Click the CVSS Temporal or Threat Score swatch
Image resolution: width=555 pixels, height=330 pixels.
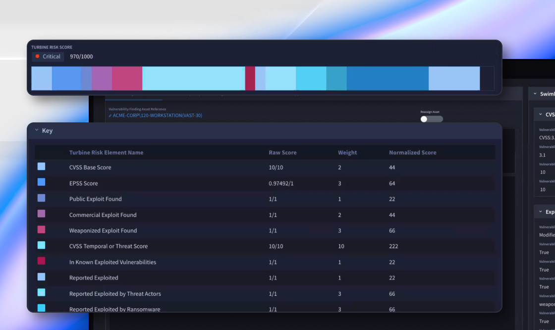[x=41, y=246]
